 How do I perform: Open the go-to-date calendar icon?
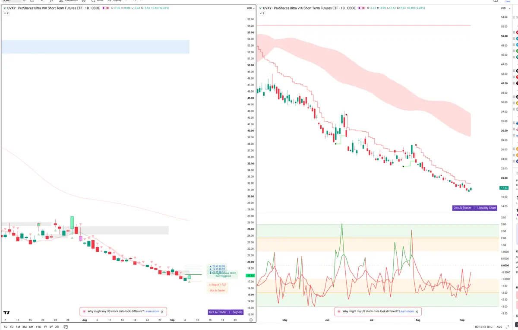tap(65, 327)
